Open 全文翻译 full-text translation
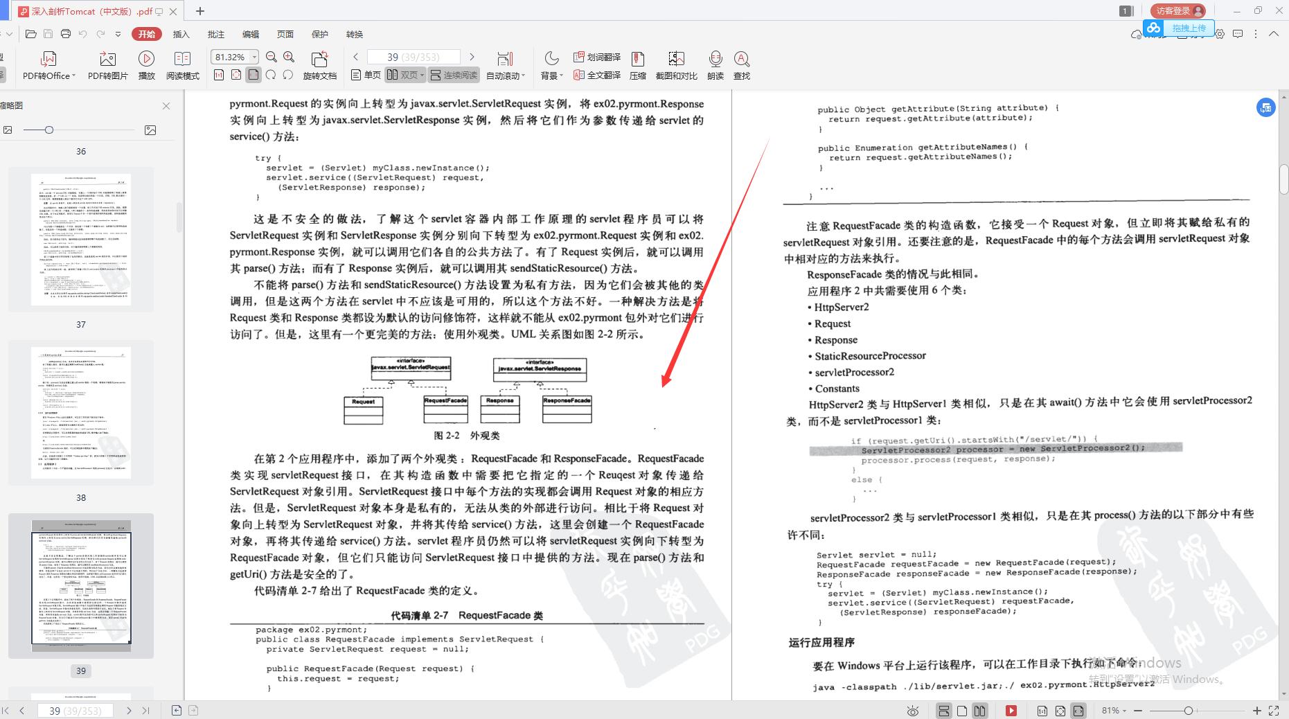This screenshot has width=1289, height=719. tap(597, 75)
